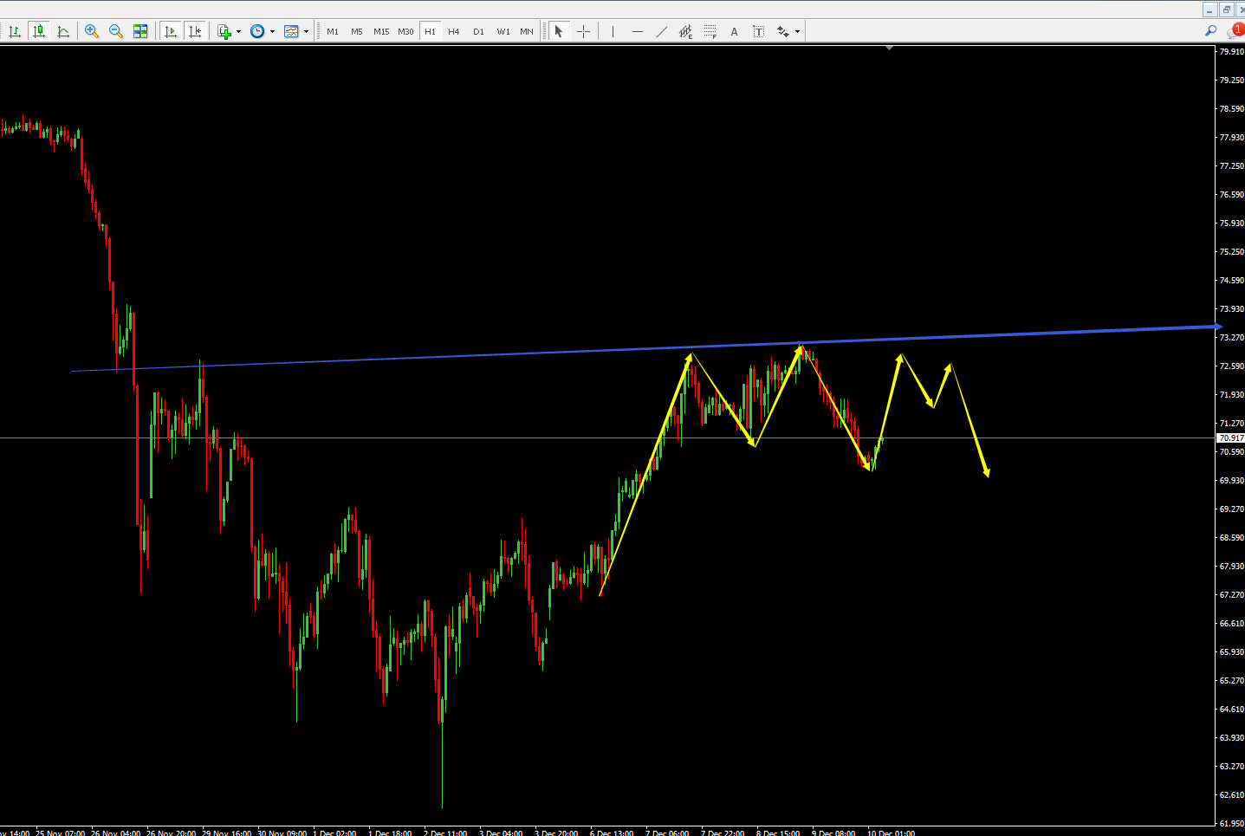Pick the horizontal line drawing tool

(638, 31)
